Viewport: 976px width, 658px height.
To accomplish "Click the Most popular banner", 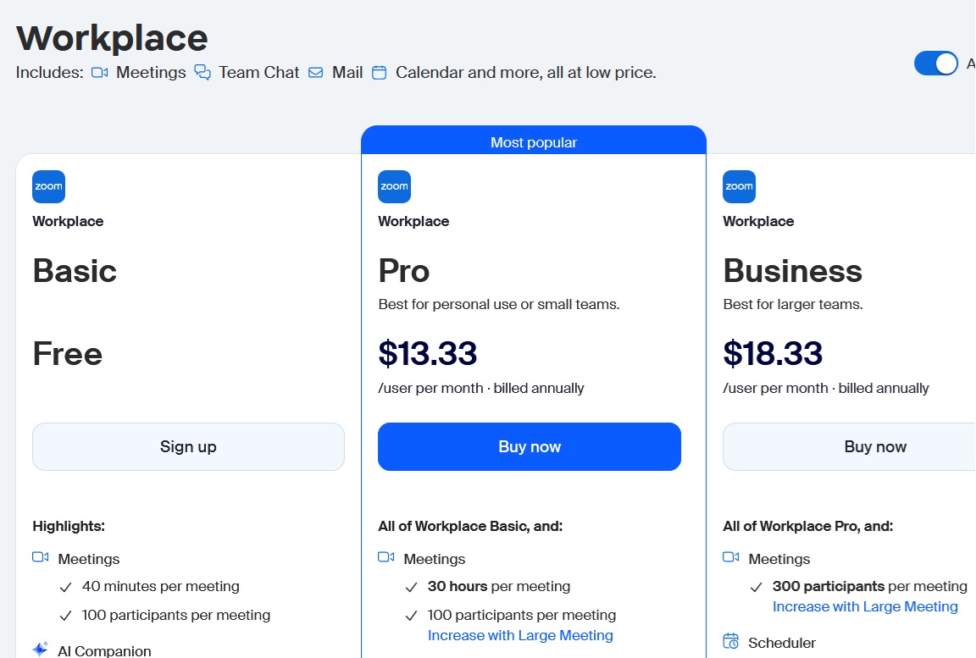I will [534, 142].
